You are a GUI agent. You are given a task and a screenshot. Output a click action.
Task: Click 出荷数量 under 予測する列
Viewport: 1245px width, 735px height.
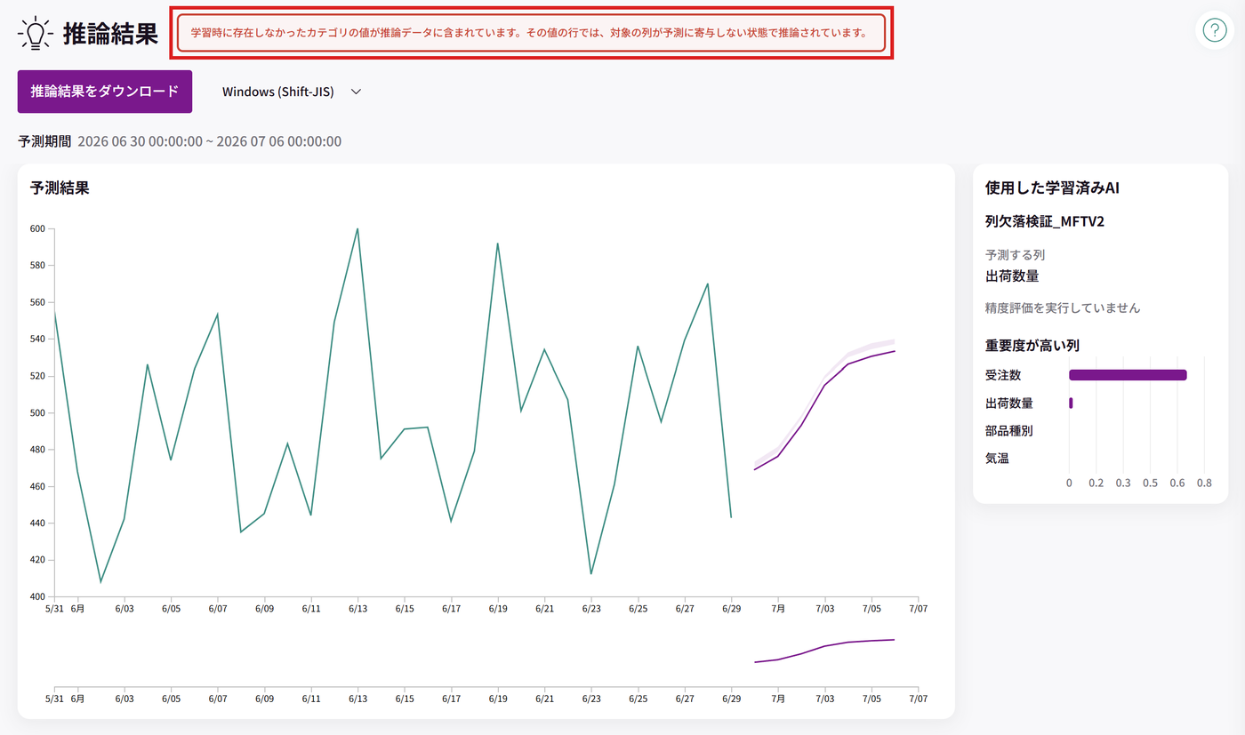[1012, 276]
